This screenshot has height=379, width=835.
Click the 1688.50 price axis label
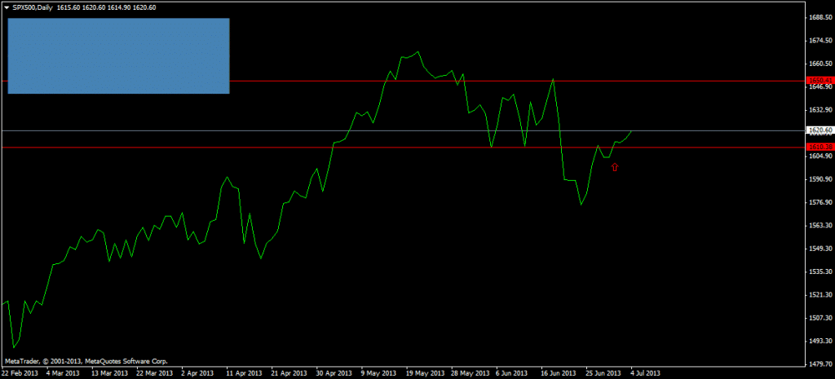click(820, 18)
